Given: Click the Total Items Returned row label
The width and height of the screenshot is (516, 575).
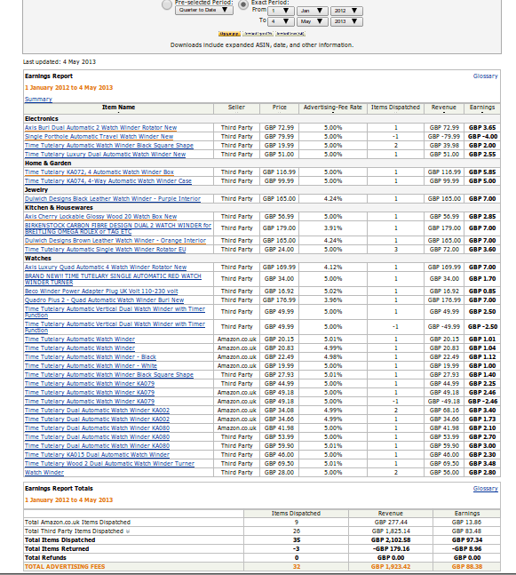Looking at the screenshot, I should [57, 549].
